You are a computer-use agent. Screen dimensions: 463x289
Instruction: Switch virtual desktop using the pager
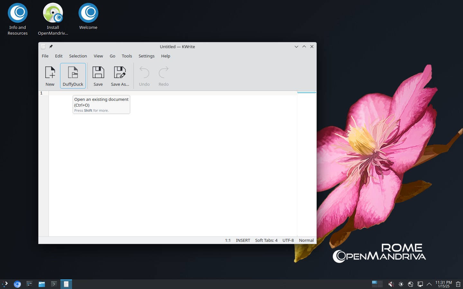(377, 284)
